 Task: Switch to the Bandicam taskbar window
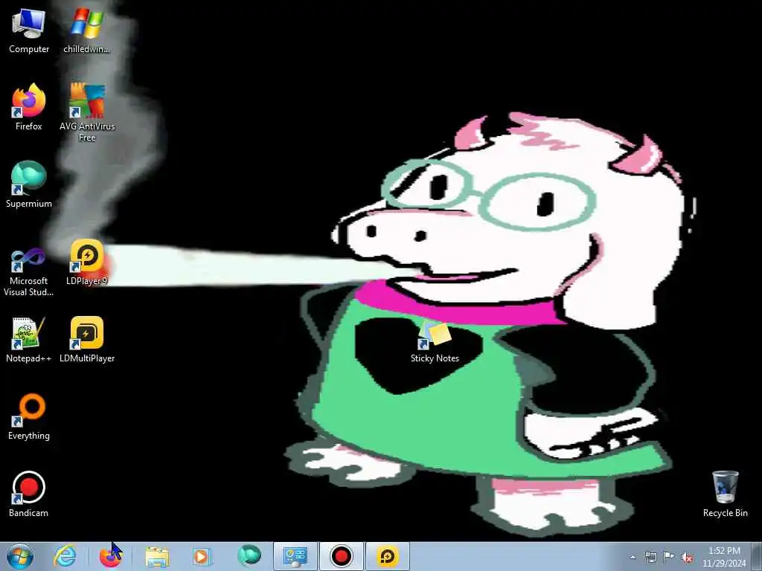(x=341, y=556)
